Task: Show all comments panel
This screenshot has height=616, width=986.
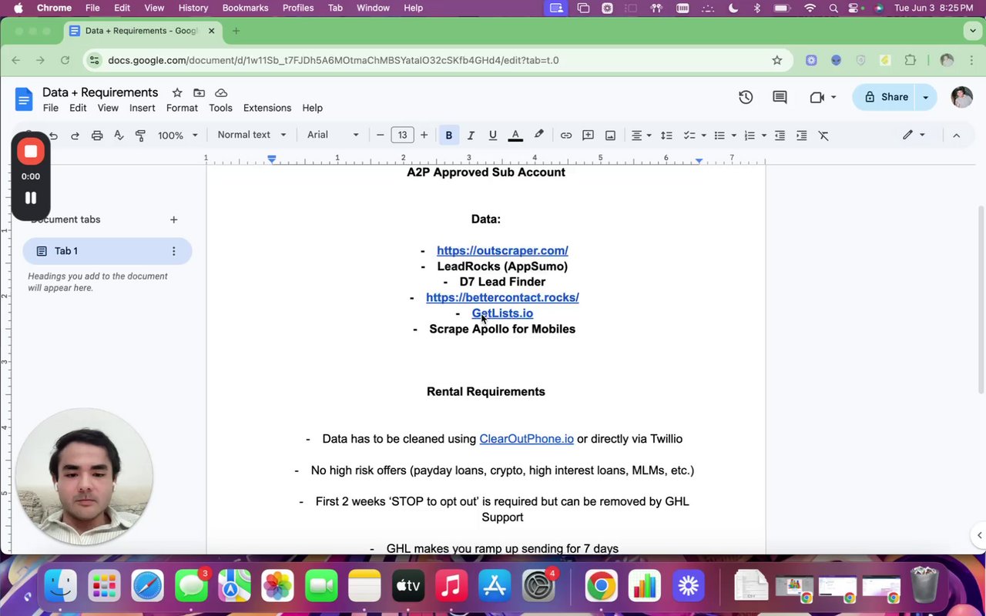Action: (780, 97)
